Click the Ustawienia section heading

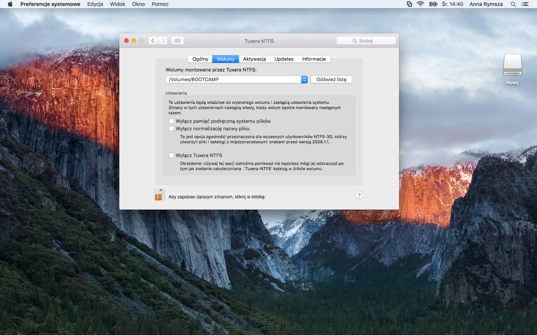click(x=176, y=93)
